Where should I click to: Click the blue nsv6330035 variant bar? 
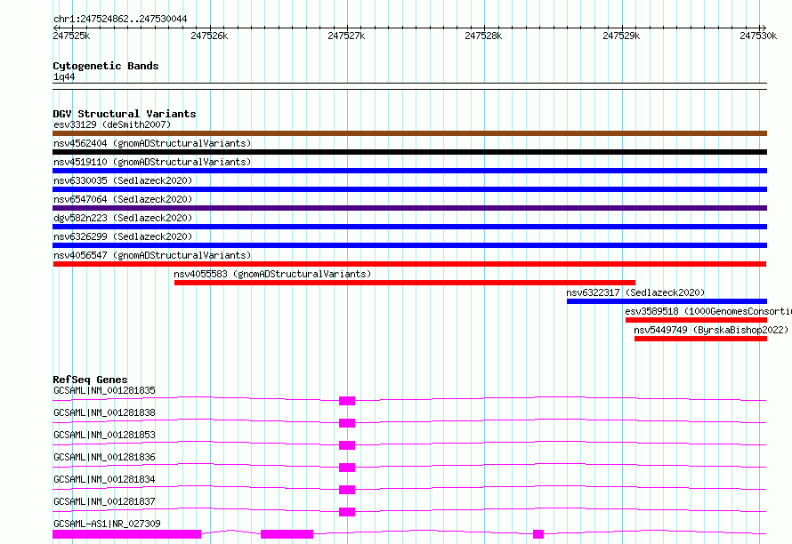[409, 189]
